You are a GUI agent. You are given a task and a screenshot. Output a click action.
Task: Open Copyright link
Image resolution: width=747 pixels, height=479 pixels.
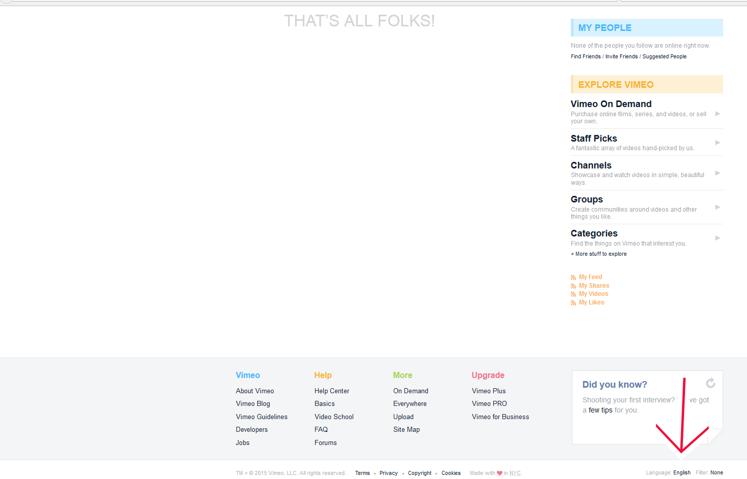(x=420, y=473)
